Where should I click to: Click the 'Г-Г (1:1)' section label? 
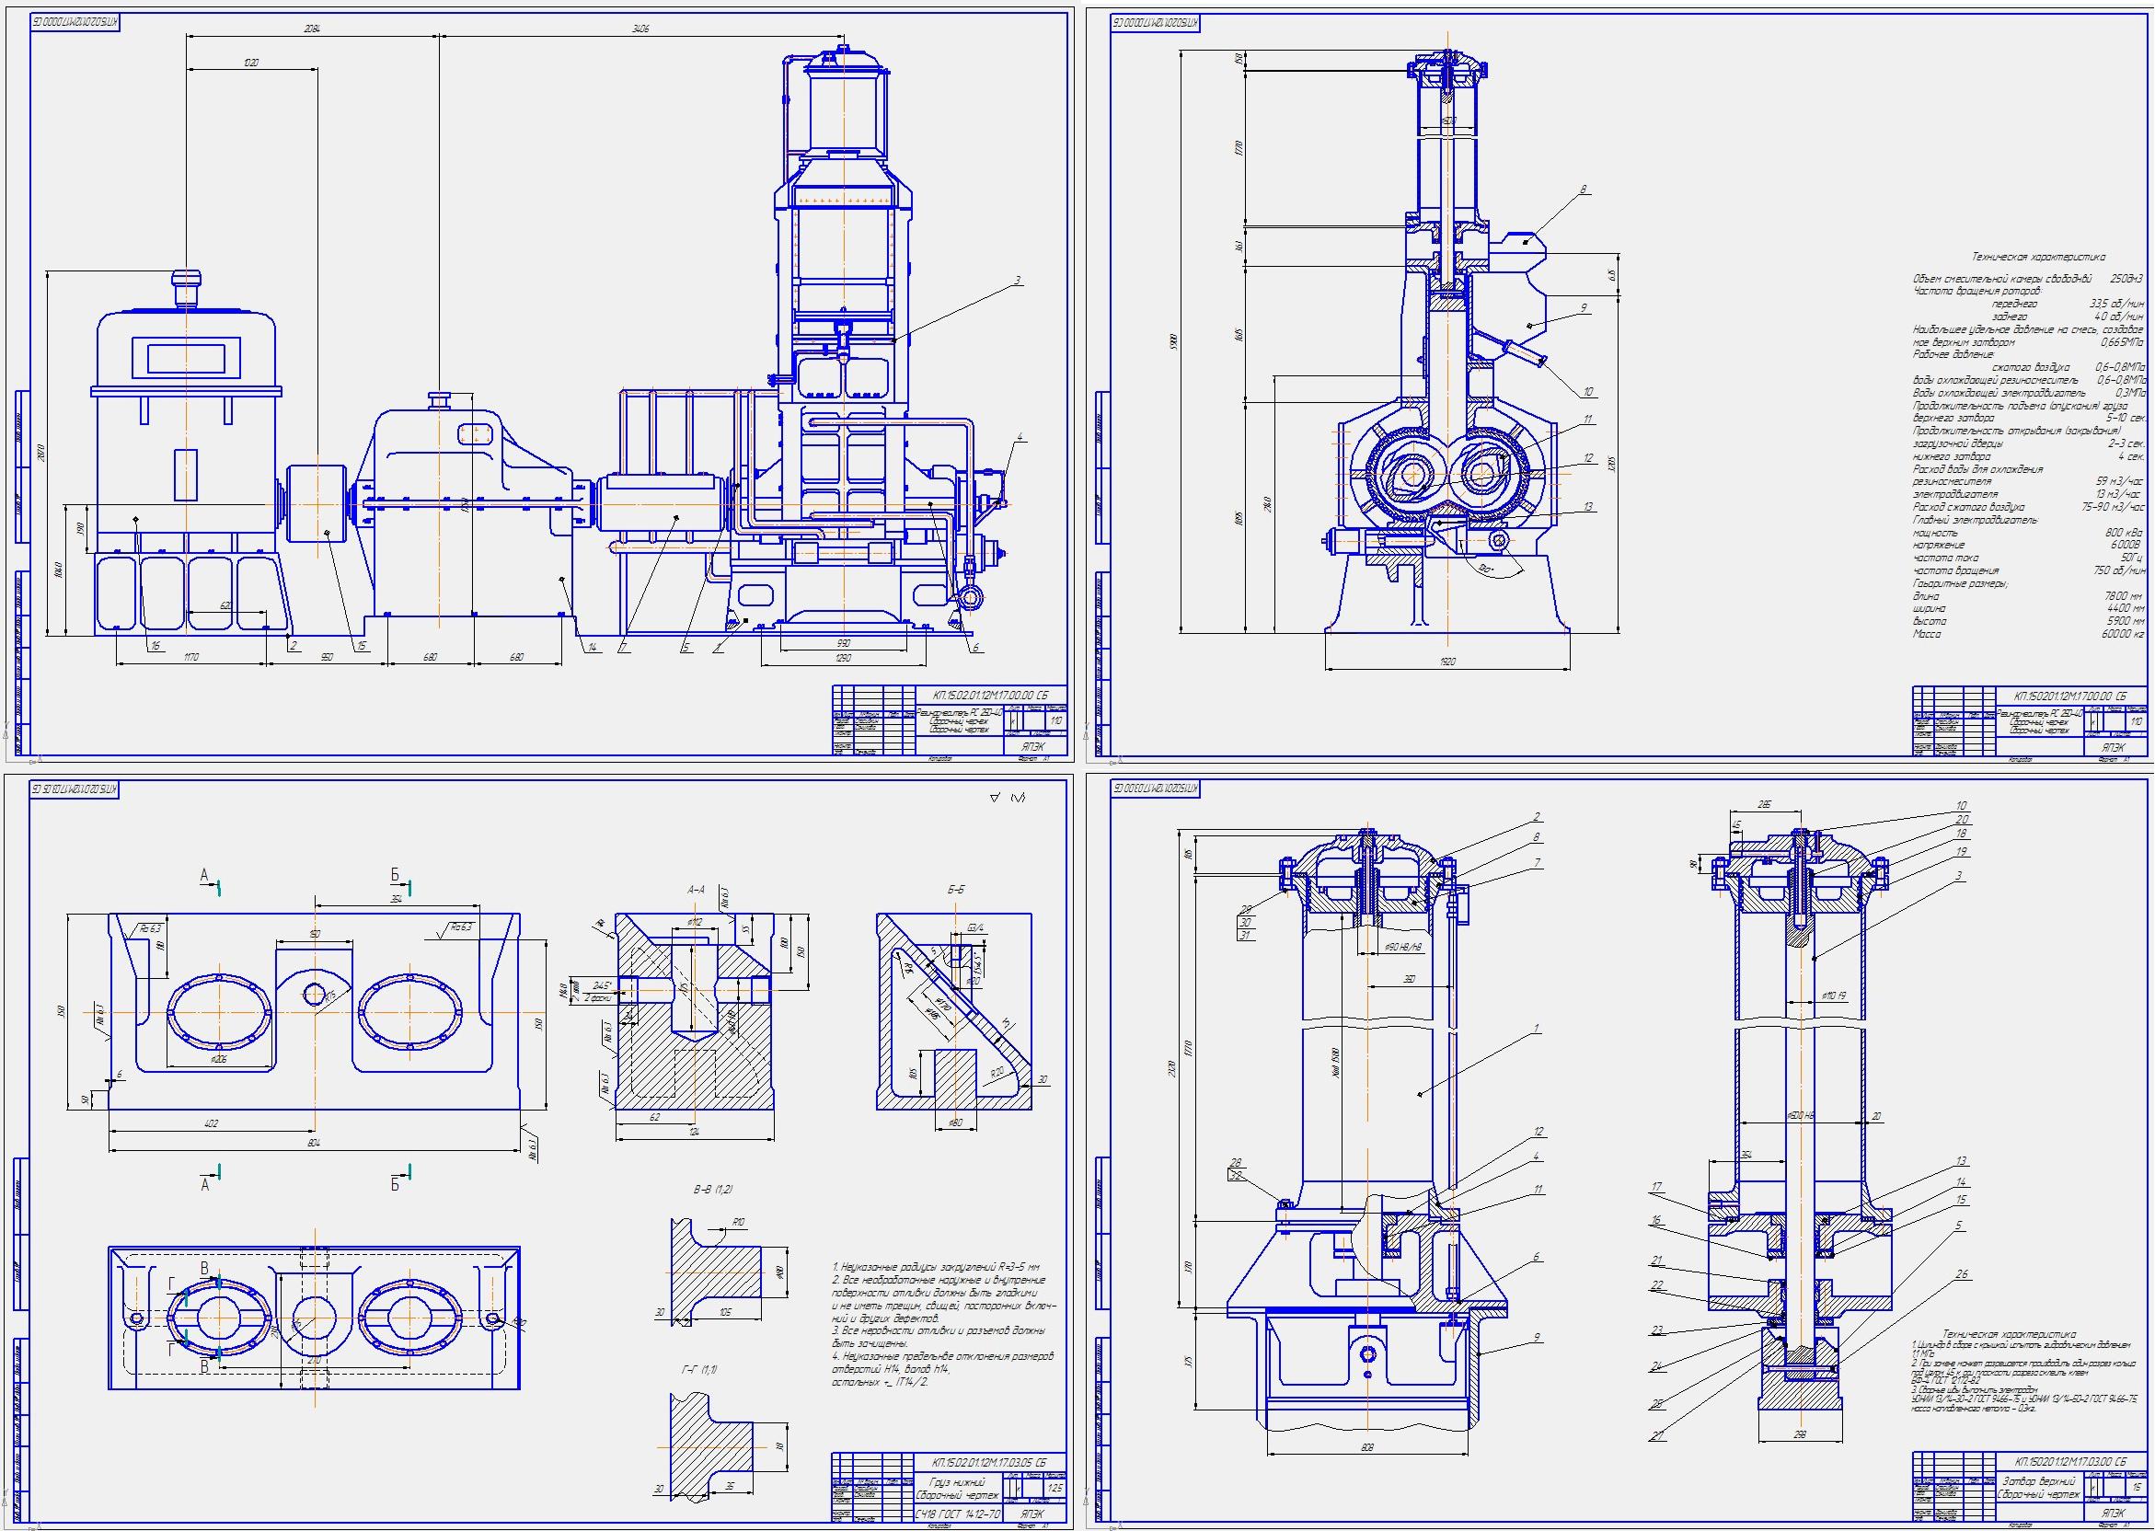tap(700, 1370)
